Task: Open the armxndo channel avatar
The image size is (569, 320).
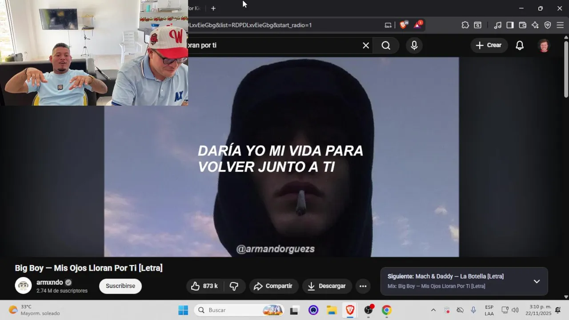Action: 24,286
